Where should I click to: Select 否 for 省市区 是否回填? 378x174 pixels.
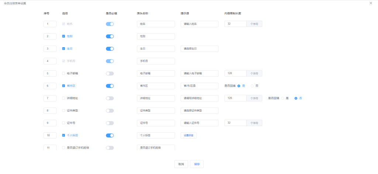tap(252, 86)
